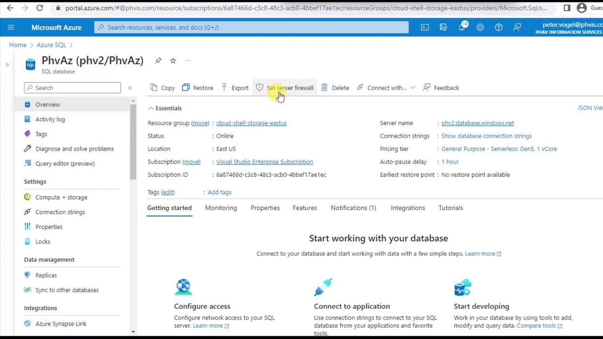Collapse the resource menu with the double chevron
Image resolution: width=603 pixels, height=339 pixels.
pyautogui.click(x=130, y=88)
